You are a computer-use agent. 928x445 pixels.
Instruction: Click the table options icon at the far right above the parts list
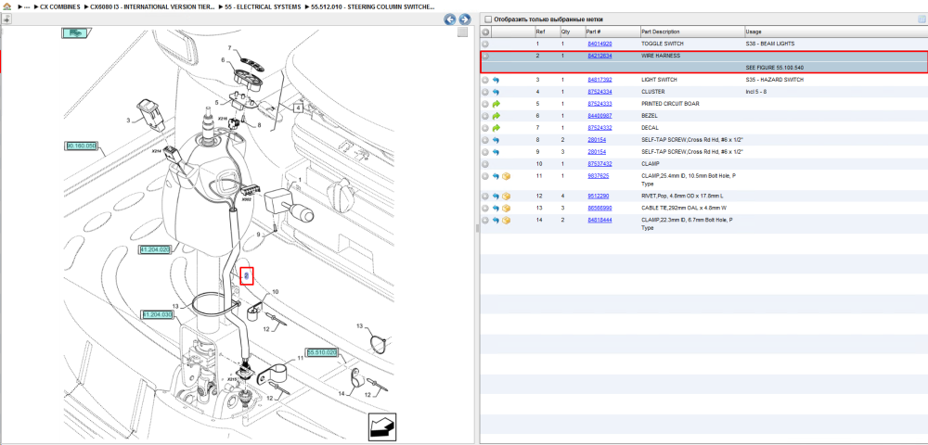[x=921, y=19]
